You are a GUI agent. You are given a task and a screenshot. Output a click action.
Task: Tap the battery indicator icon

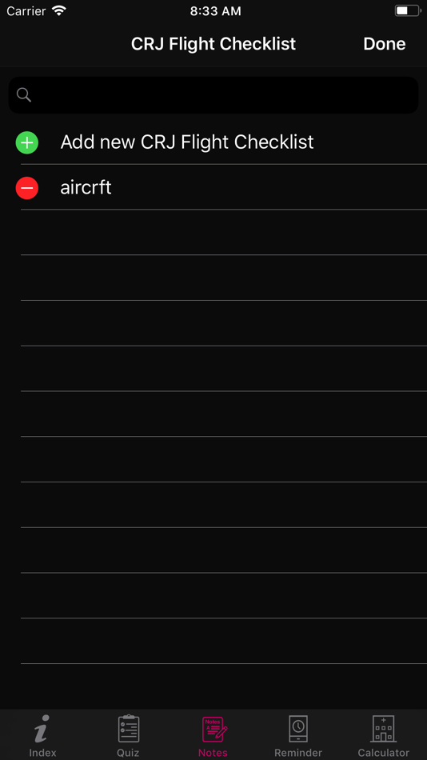[408, 10]
